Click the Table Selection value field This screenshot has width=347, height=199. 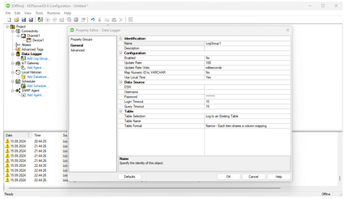(247, 116)
